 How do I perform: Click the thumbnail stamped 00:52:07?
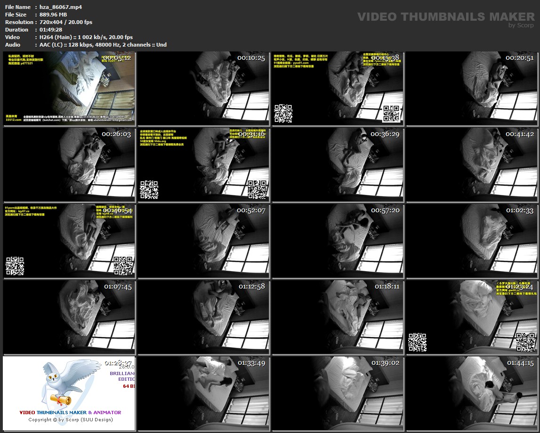coord(203,241)
